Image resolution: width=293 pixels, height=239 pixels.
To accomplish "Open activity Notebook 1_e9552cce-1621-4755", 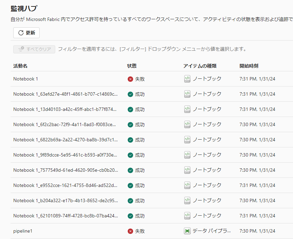I will pyautogui.click(x=65, y=185).
